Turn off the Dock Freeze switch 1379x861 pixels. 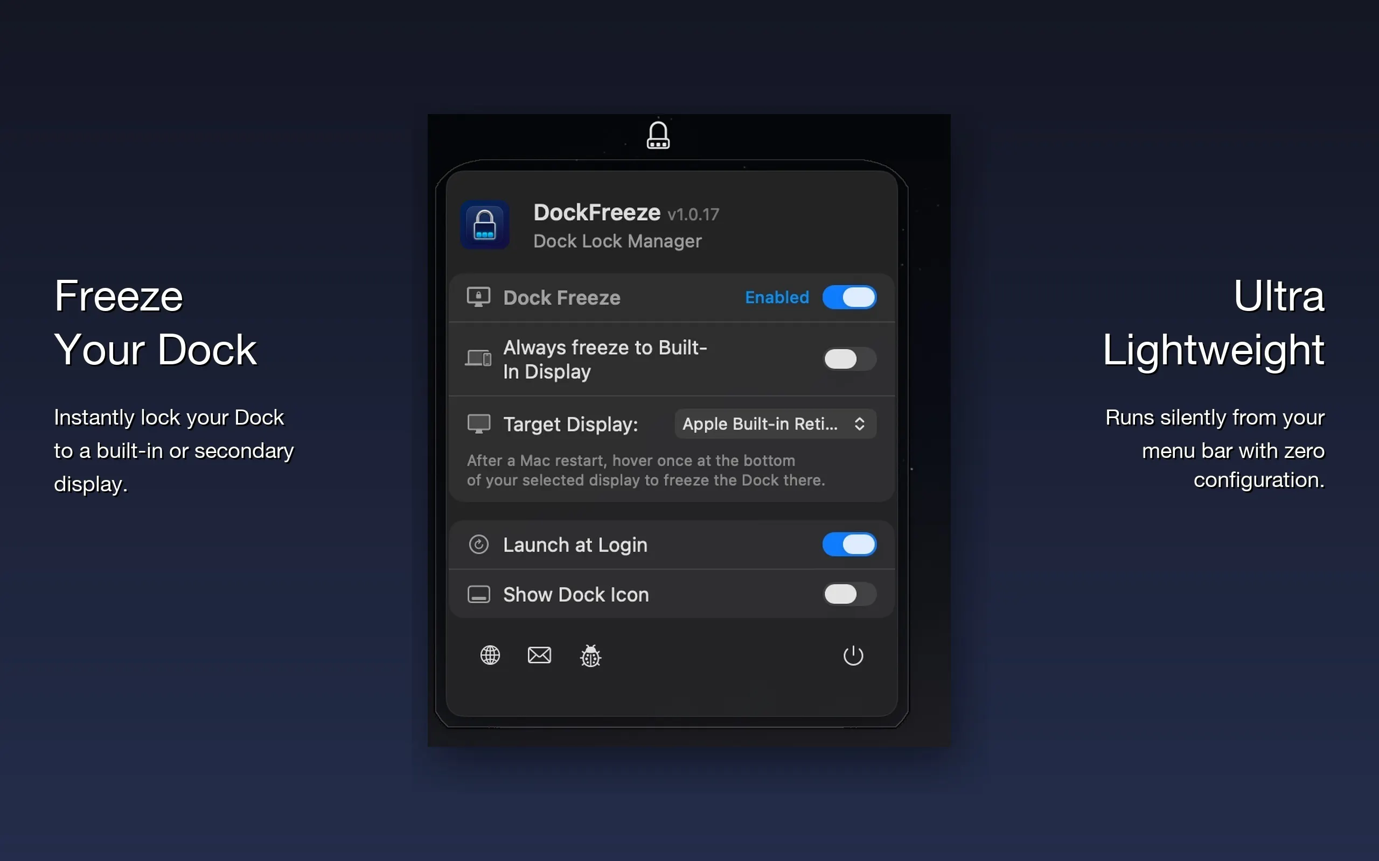coord(849,297)
